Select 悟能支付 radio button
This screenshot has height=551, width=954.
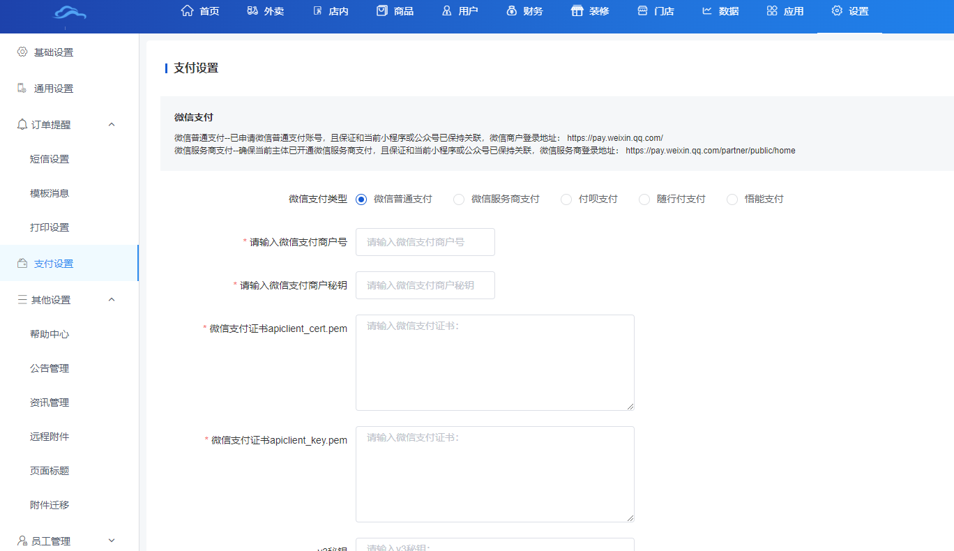732,199
